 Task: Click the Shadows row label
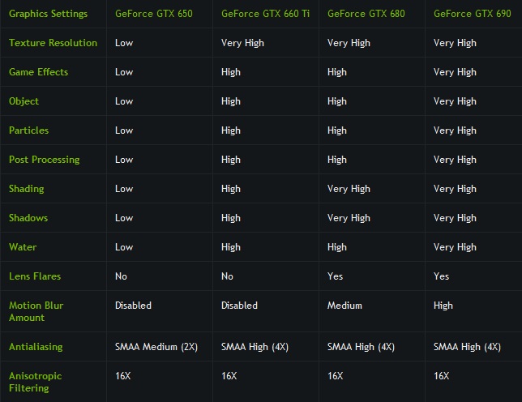28,218
